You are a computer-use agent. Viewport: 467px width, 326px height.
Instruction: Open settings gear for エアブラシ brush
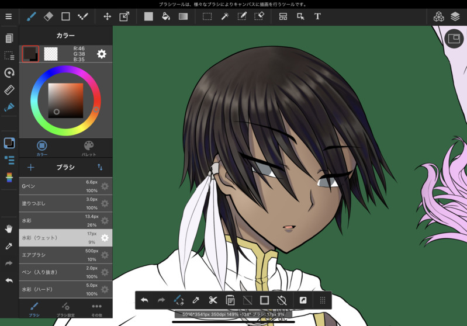(105, 255)
